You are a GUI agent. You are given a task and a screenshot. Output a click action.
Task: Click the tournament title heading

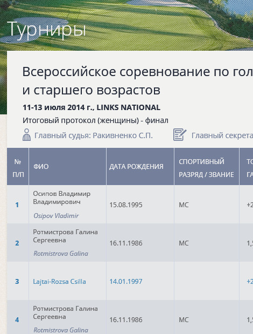[138, 81]
